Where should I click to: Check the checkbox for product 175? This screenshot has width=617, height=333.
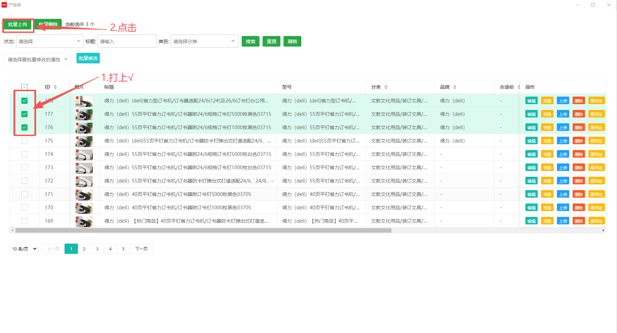click(24, 141)
